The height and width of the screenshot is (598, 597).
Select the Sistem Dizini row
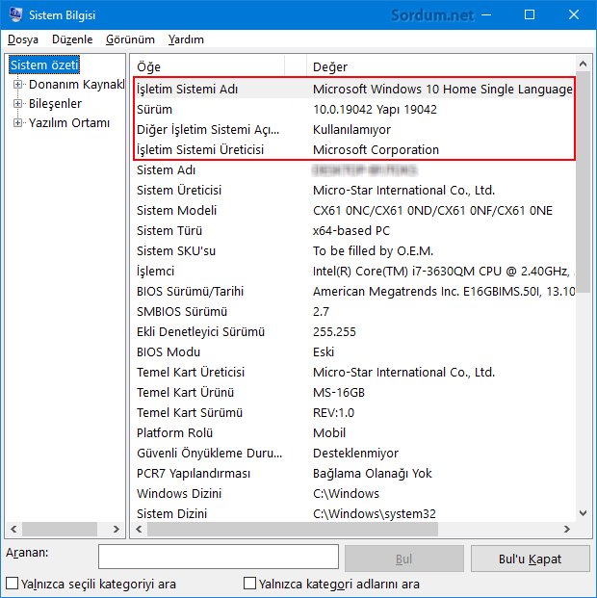coord(353,513)
